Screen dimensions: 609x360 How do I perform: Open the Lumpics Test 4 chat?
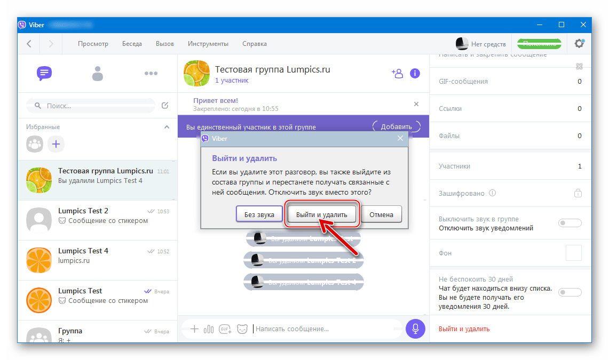click(x=98, y=260)
